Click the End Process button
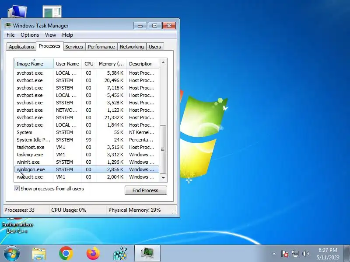This screenshot has width=350, height=262. click(146, 190)
